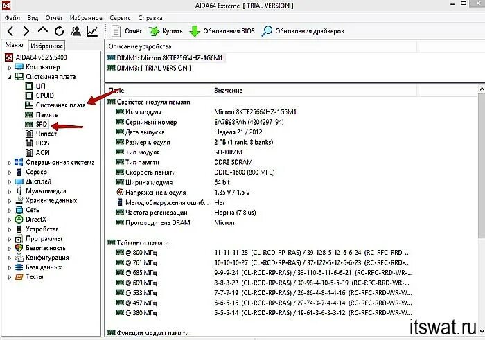Select the Память tree item
Screen dimensions: 485x340
point(46,115)
